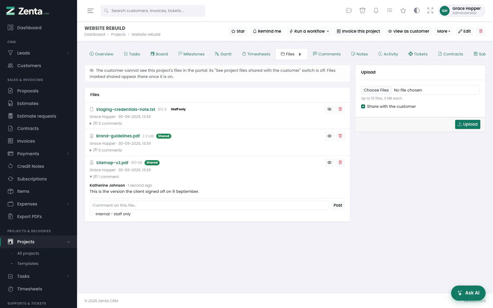The width and height of the screenshot is (493, 308).
Task: Open the notifications bell icon
Action: [376, 11]
